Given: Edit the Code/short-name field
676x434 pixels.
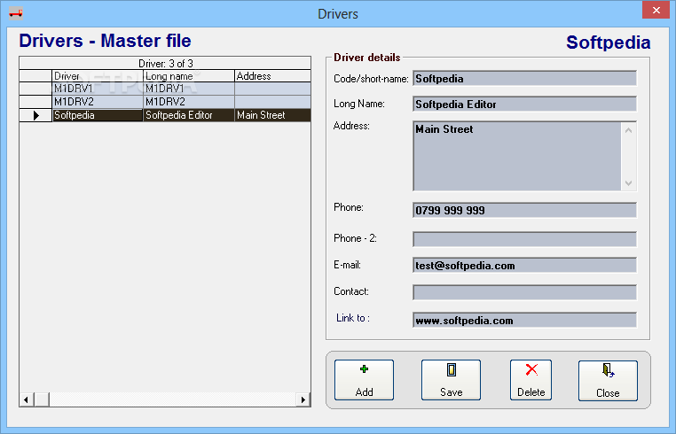Looking at the screenshot, I should 524,78.
